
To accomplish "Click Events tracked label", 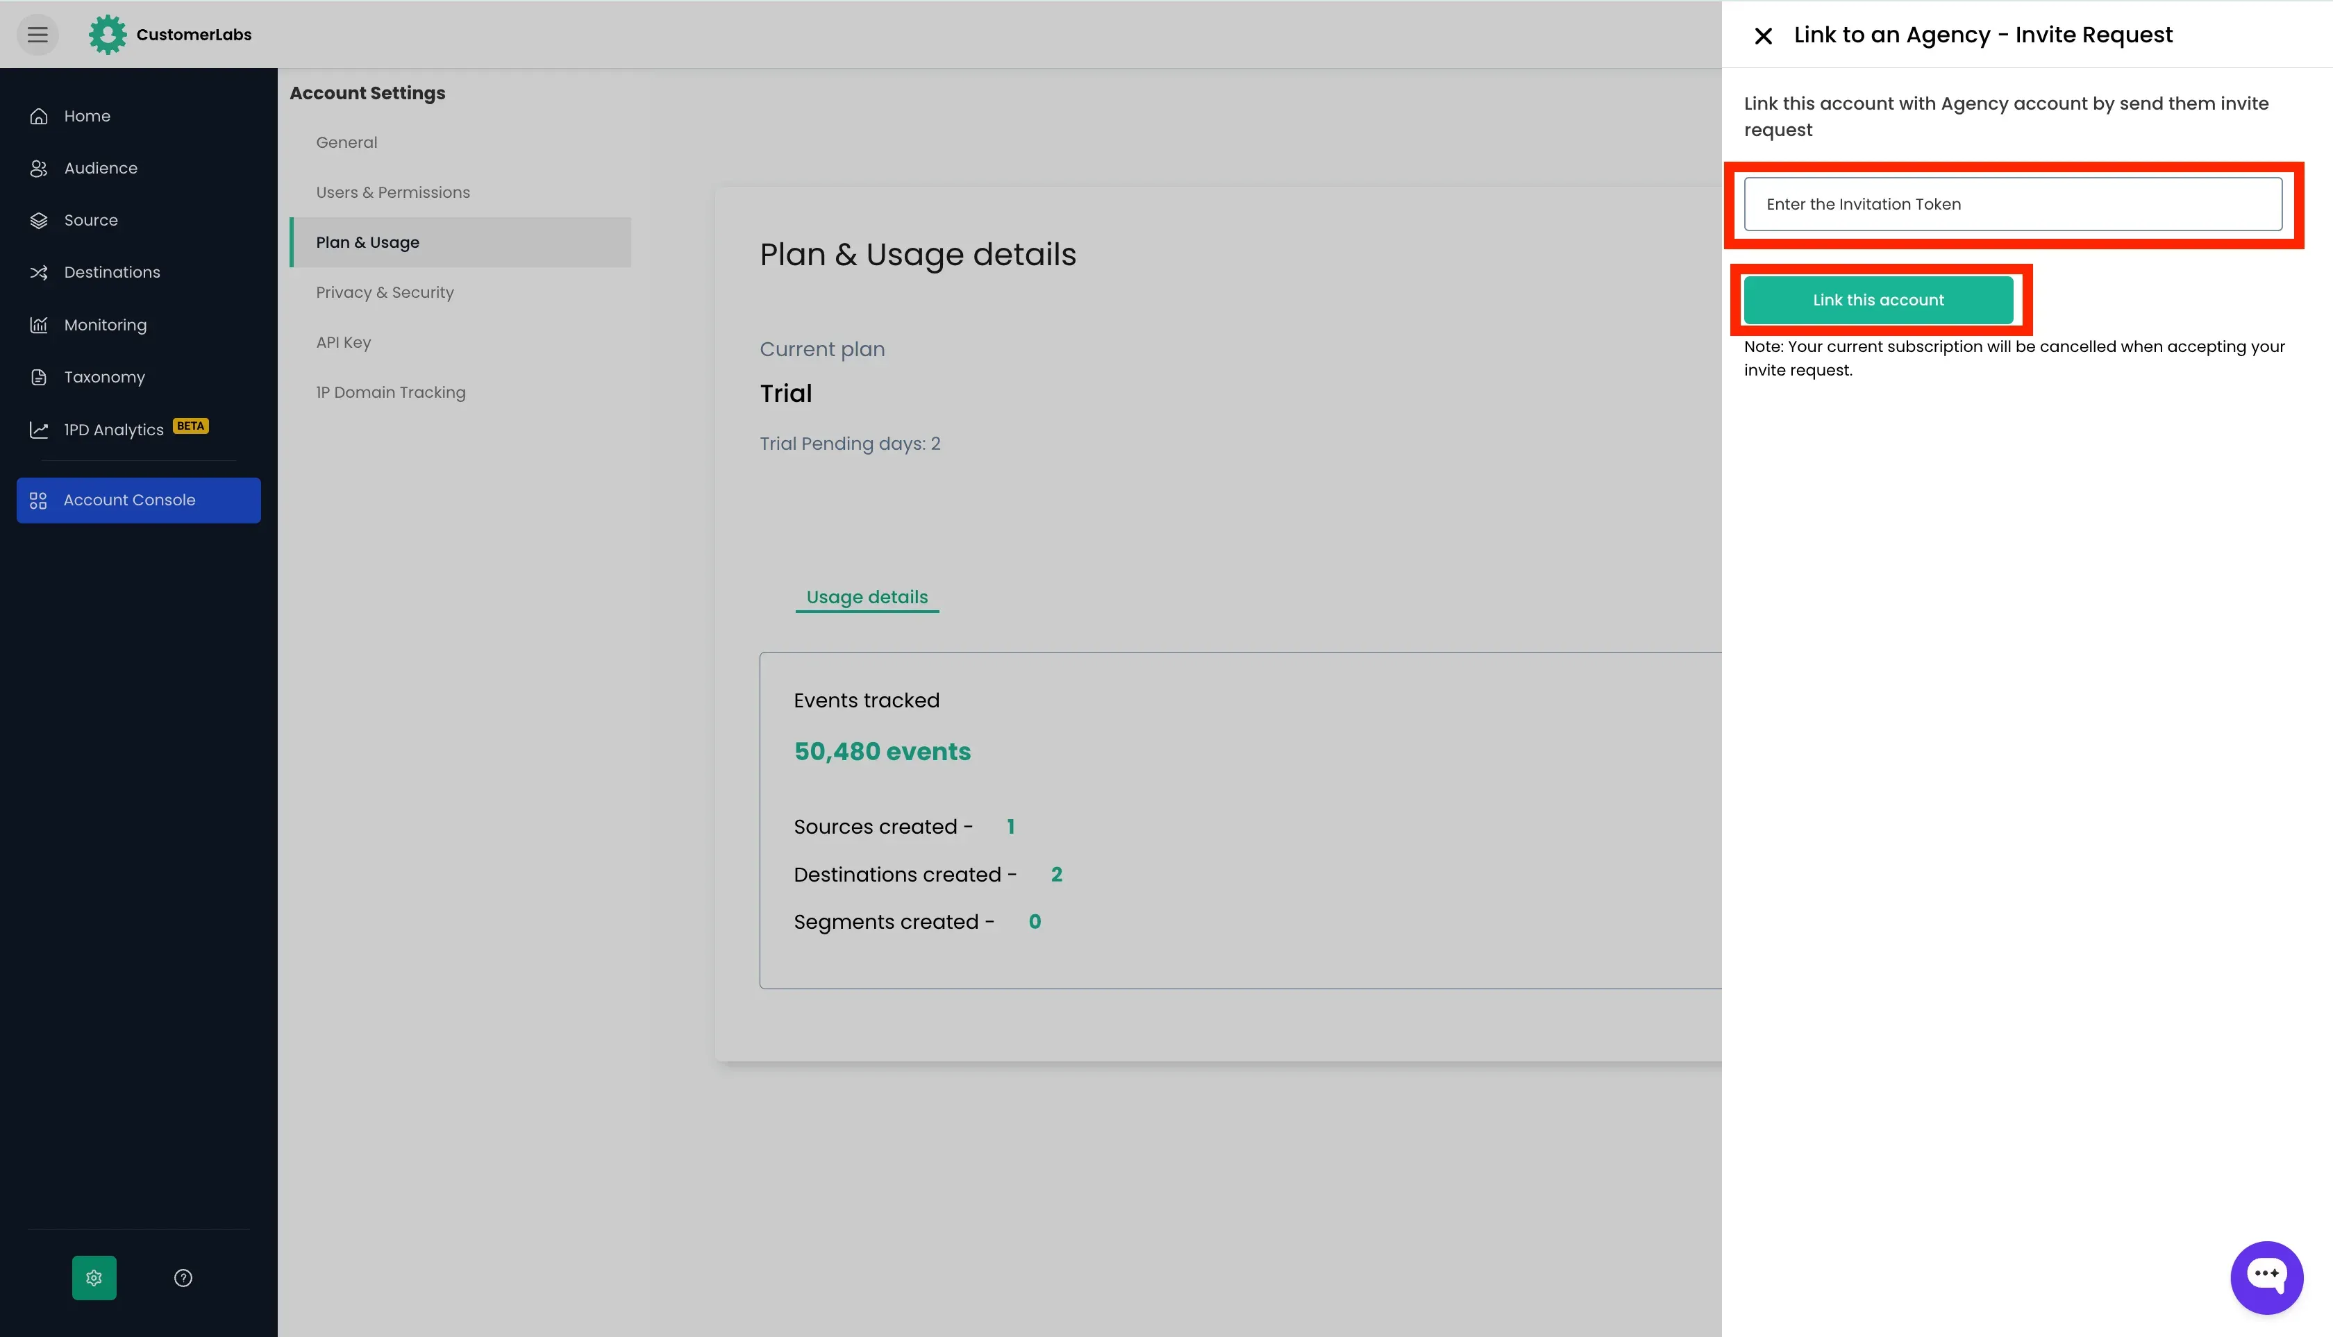I will point(866,700).
